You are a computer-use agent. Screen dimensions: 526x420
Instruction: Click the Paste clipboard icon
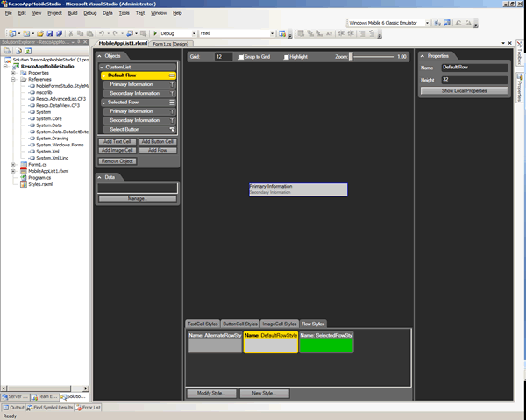pyautogui.click(x=89, y=33)
